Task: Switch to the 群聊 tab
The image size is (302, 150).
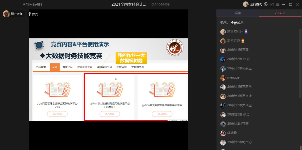Action: click(238, 13)
